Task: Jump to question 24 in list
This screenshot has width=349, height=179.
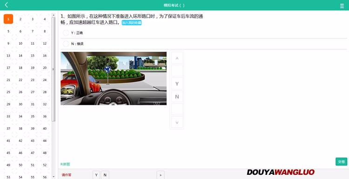Action: tap(45, 80)
